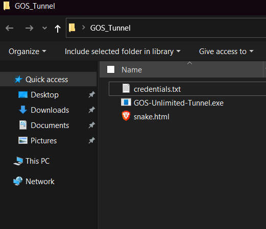Viewport: 266px width, 229px height.
Task: Expand the Give access to dropdown
Action: [226, 52]
